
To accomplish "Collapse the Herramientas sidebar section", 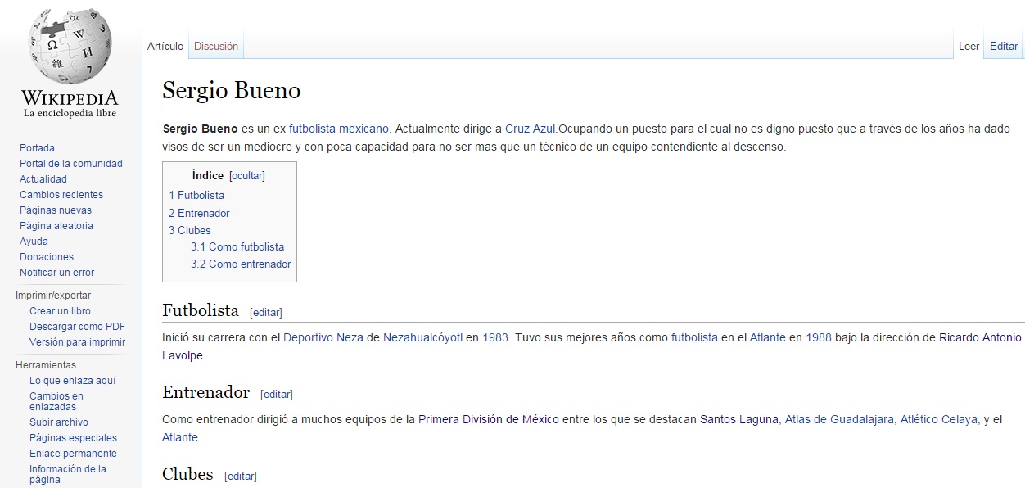I will tap(46, 365).
